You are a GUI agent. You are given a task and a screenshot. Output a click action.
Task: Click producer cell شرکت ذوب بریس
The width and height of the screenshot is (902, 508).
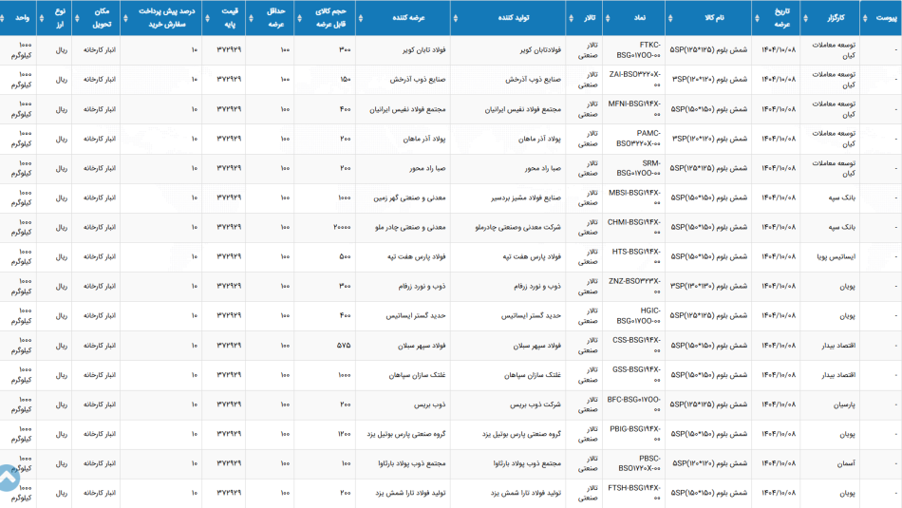coord(536,405)
